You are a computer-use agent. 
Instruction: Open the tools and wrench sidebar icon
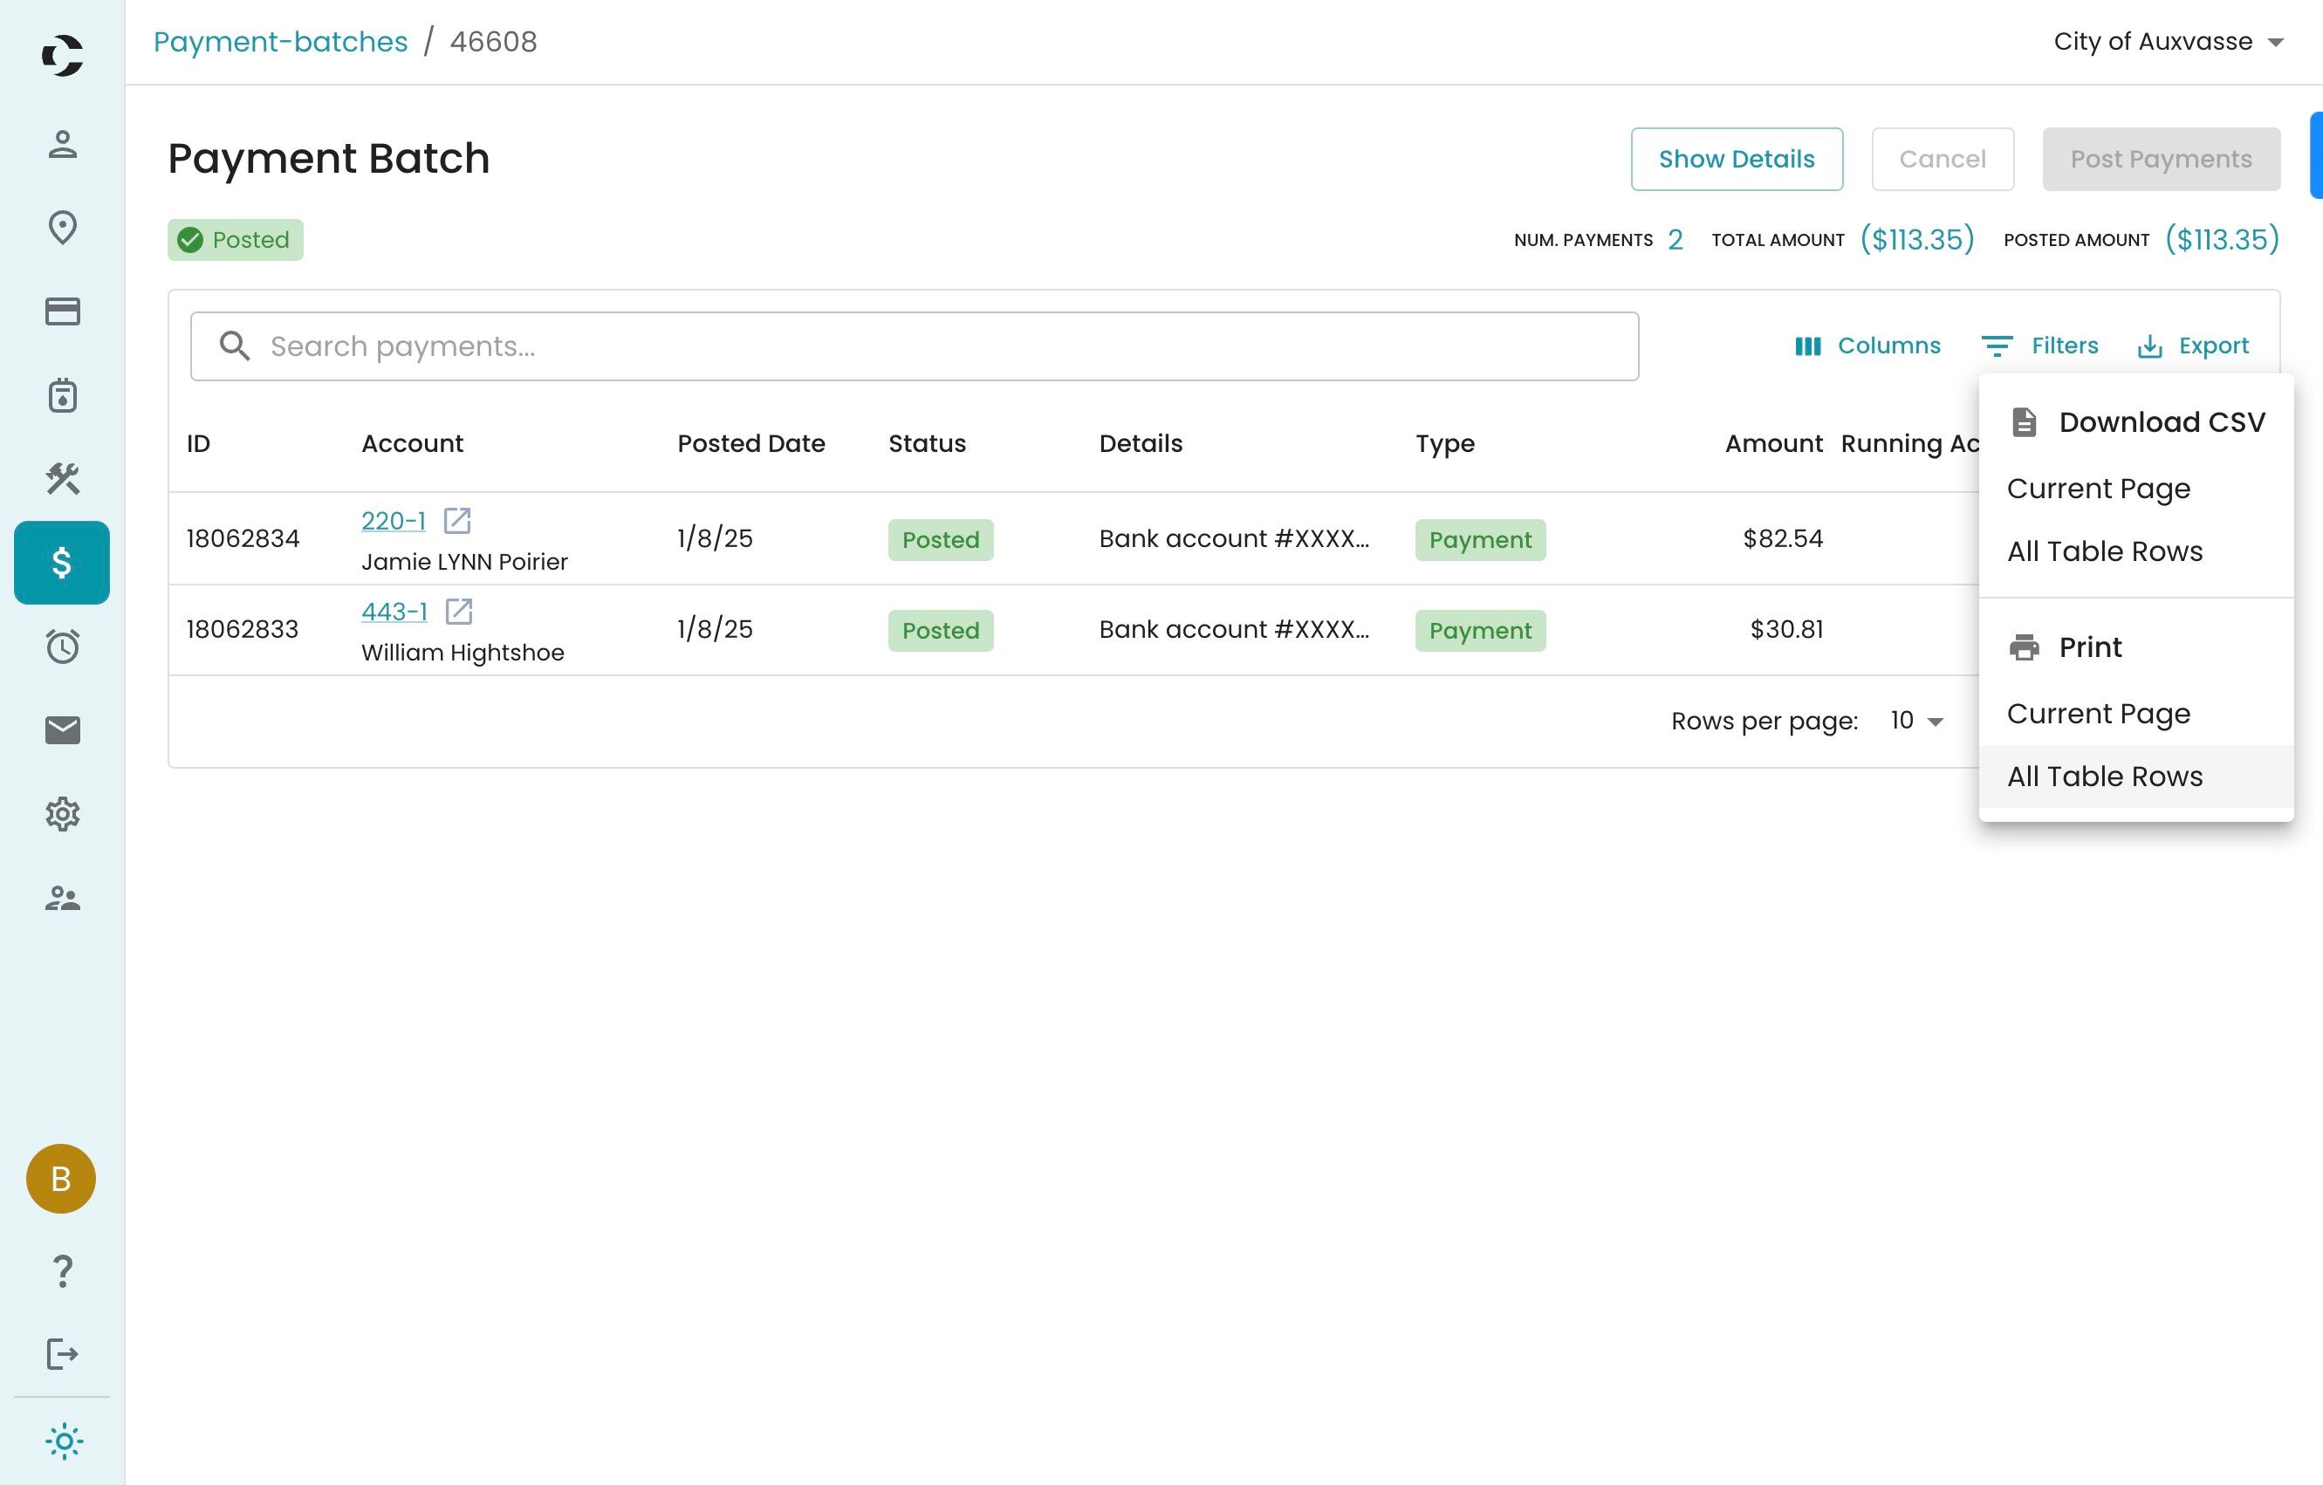(63, 478)
